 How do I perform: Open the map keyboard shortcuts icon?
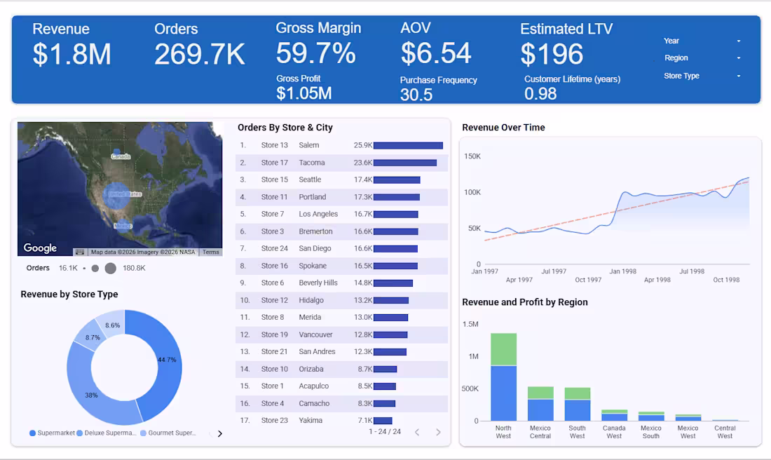click(79, 251)
